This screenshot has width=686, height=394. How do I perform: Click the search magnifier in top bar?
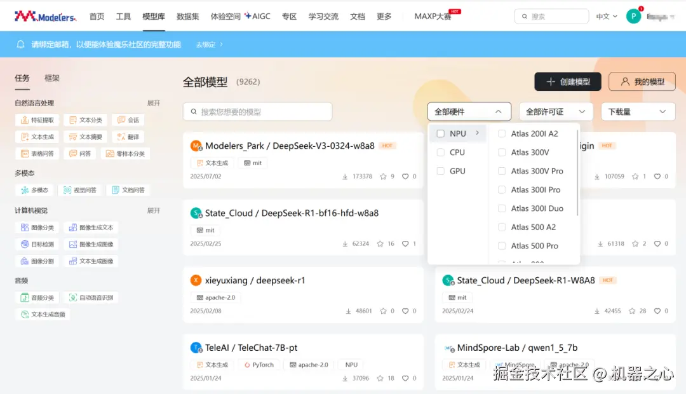tap(524, 17)
